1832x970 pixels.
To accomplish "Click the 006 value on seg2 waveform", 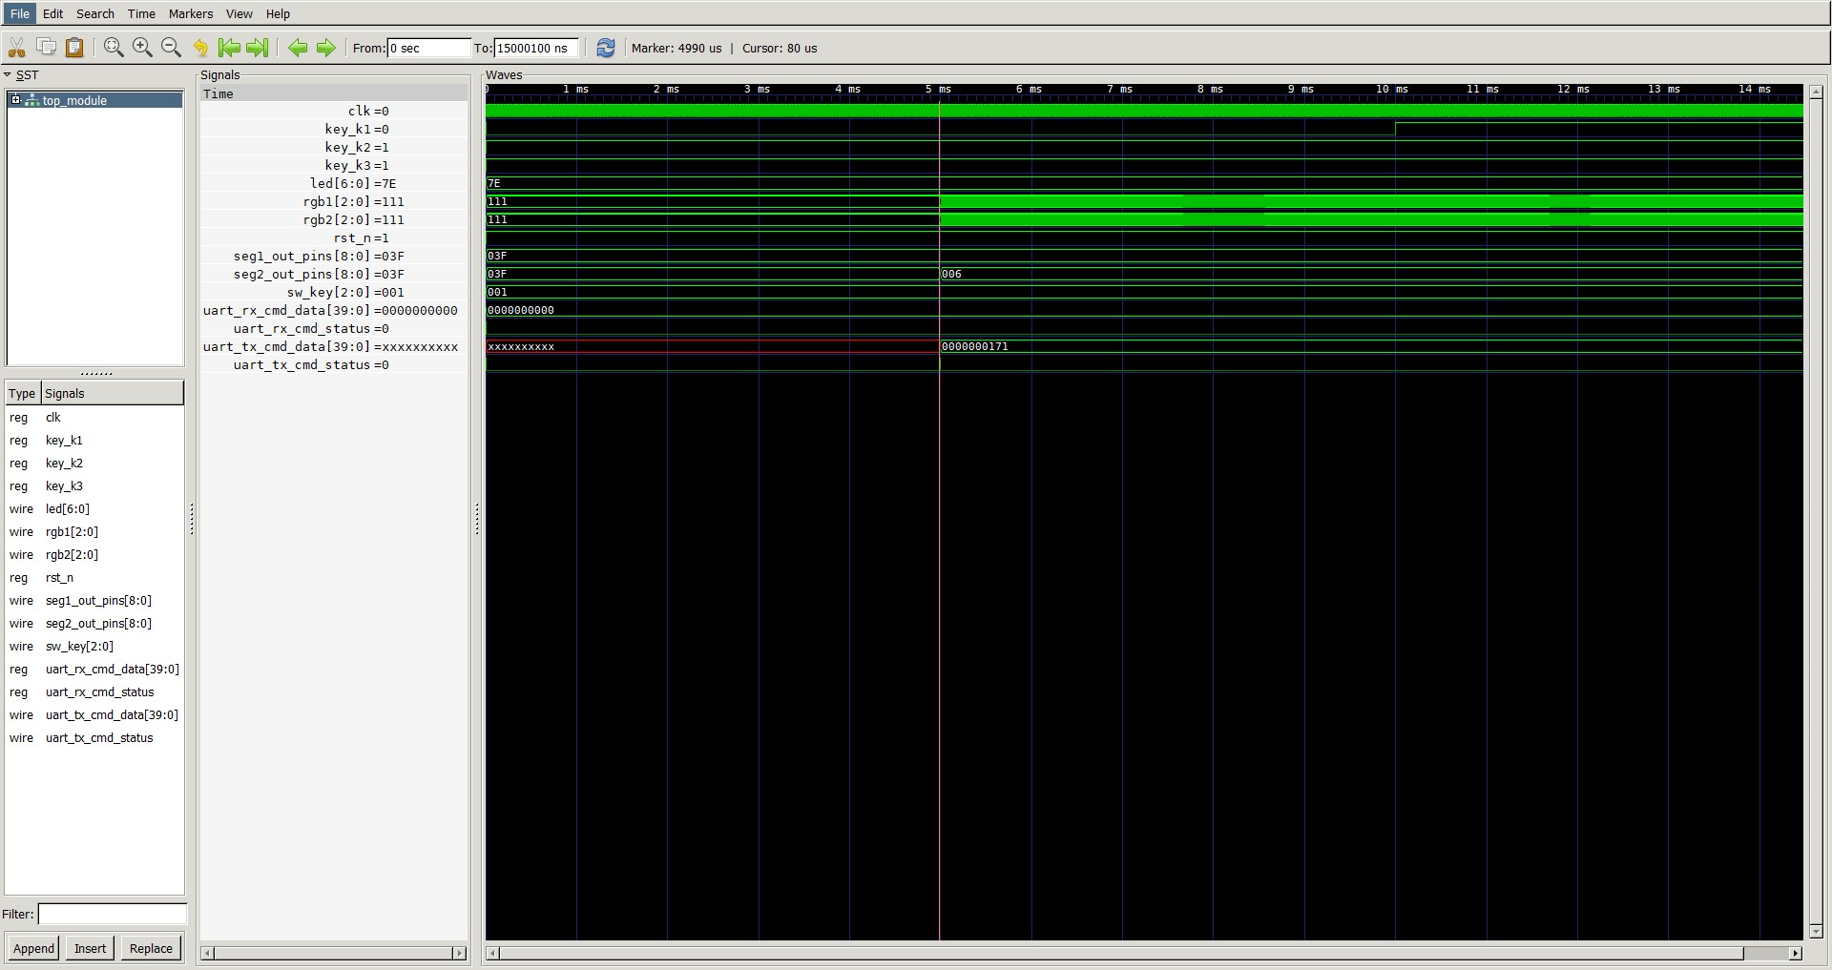I will 951,274.
